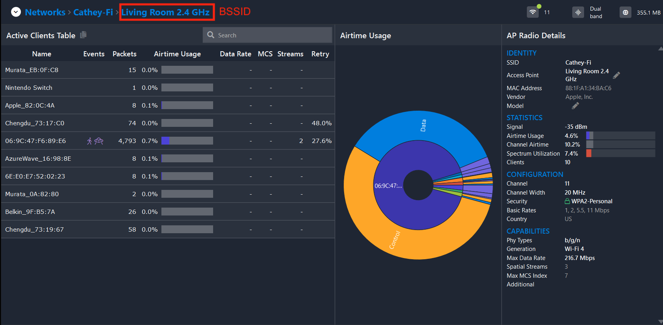Sort by Airtime Usage column header
Screen dimensions: 663x325
[177, 54]
